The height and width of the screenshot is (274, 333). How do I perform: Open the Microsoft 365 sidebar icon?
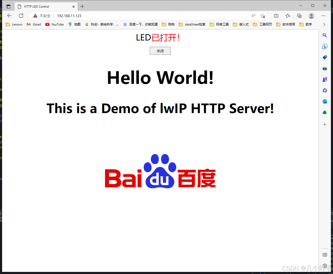pyautogui.click(x=325, y=90)
